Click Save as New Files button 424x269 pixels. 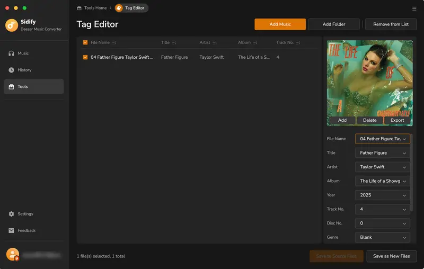[x=391, y=256]
